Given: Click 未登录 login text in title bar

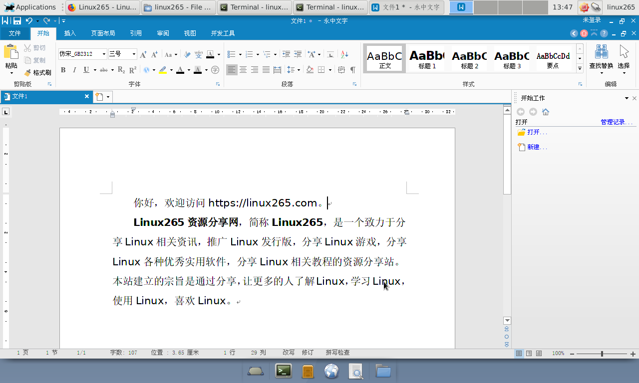Looking at the screenshot, I should [592, 20].
